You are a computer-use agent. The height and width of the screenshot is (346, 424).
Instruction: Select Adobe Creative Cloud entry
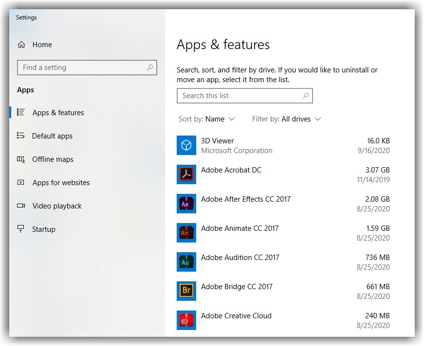236,315
